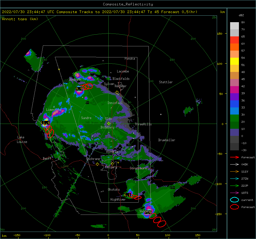
Task: Click the Okotoks town label
Action: point(114,190)
